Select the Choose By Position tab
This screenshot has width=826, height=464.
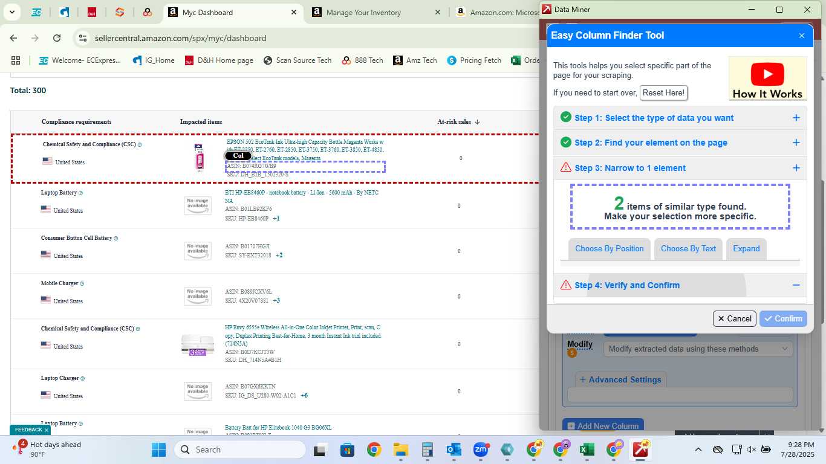pyautogui.click(x=610, y=249)
